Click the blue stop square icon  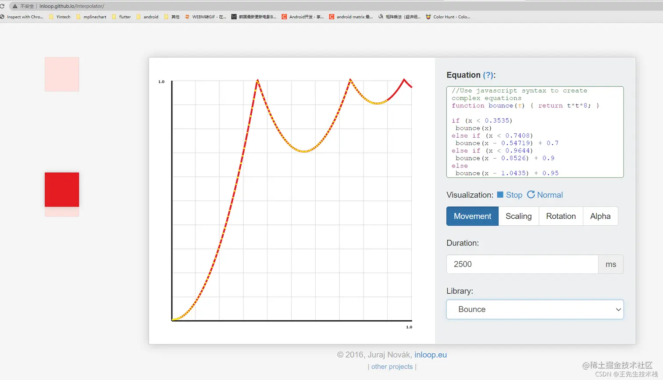(x=500, y=195)
